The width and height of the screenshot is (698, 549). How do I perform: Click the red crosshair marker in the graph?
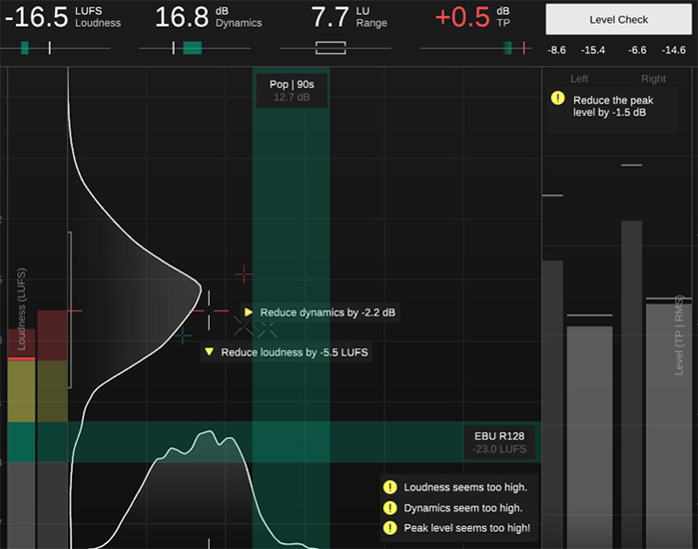click(244, 273)
